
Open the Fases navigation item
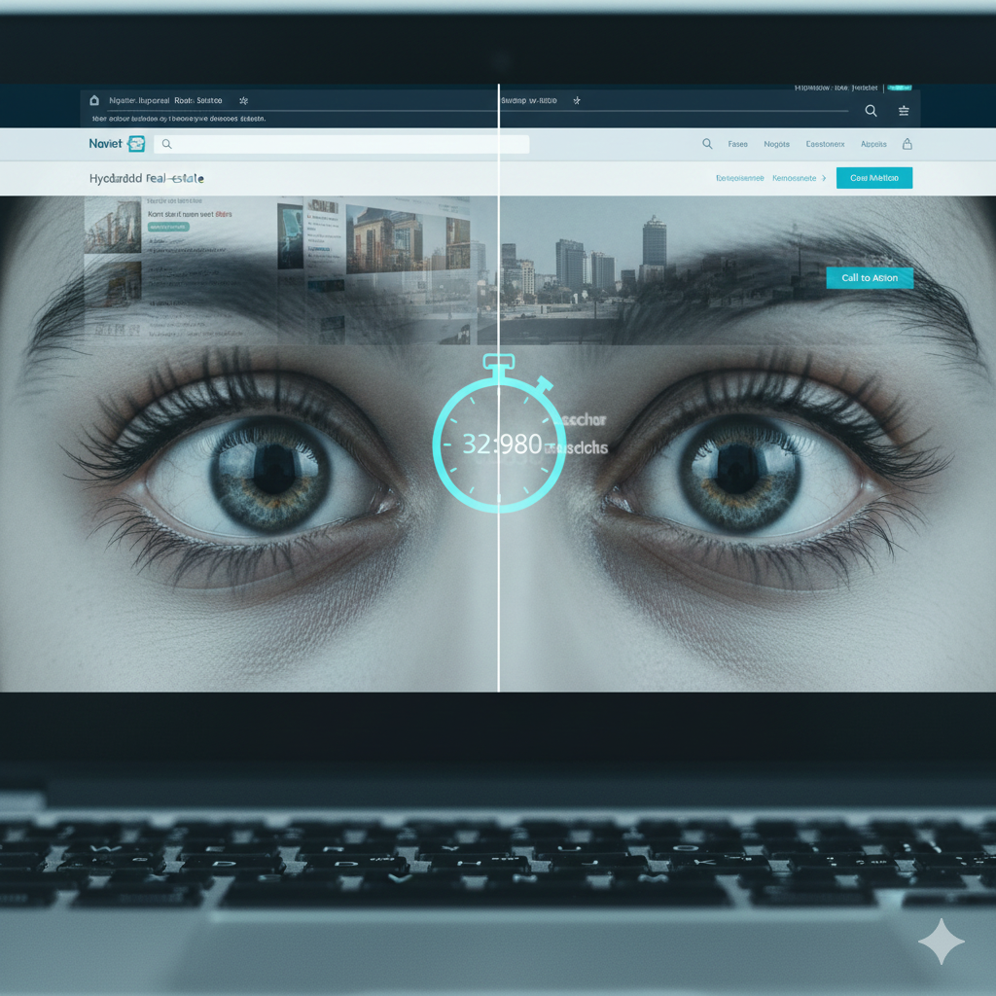[x=737, y=144]
